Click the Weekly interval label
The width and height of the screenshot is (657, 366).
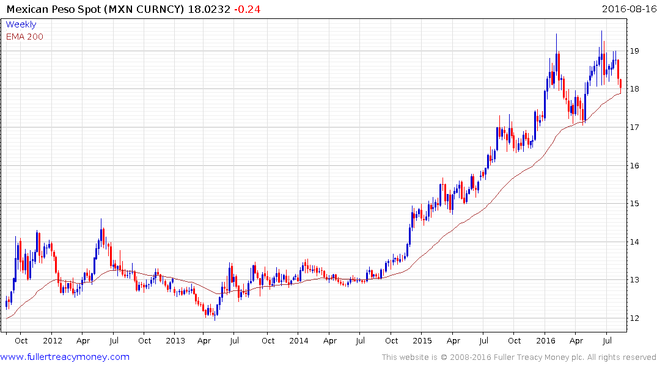click(x=21, y=24)
